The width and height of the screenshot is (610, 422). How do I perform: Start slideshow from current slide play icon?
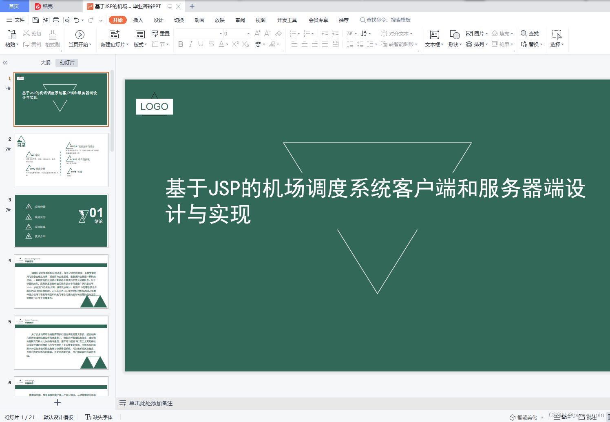[80, 35]
